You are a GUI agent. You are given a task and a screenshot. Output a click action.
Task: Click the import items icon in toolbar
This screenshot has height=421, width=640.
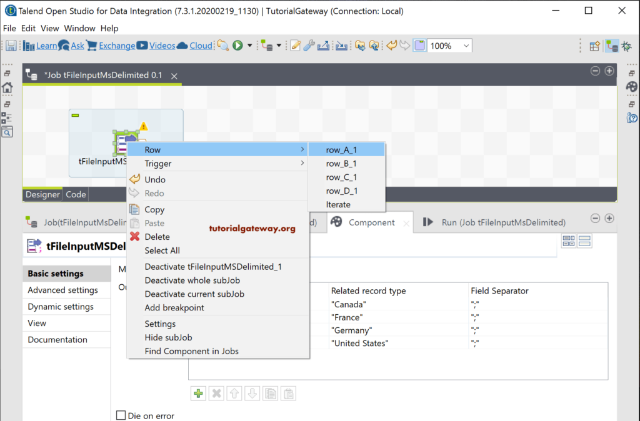342,46
